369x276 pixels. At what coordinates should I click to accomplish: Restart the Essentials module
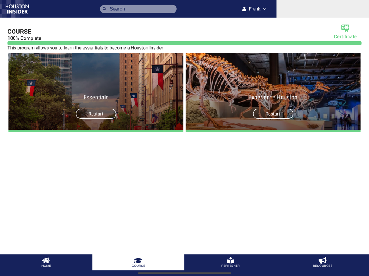(96, 114)
